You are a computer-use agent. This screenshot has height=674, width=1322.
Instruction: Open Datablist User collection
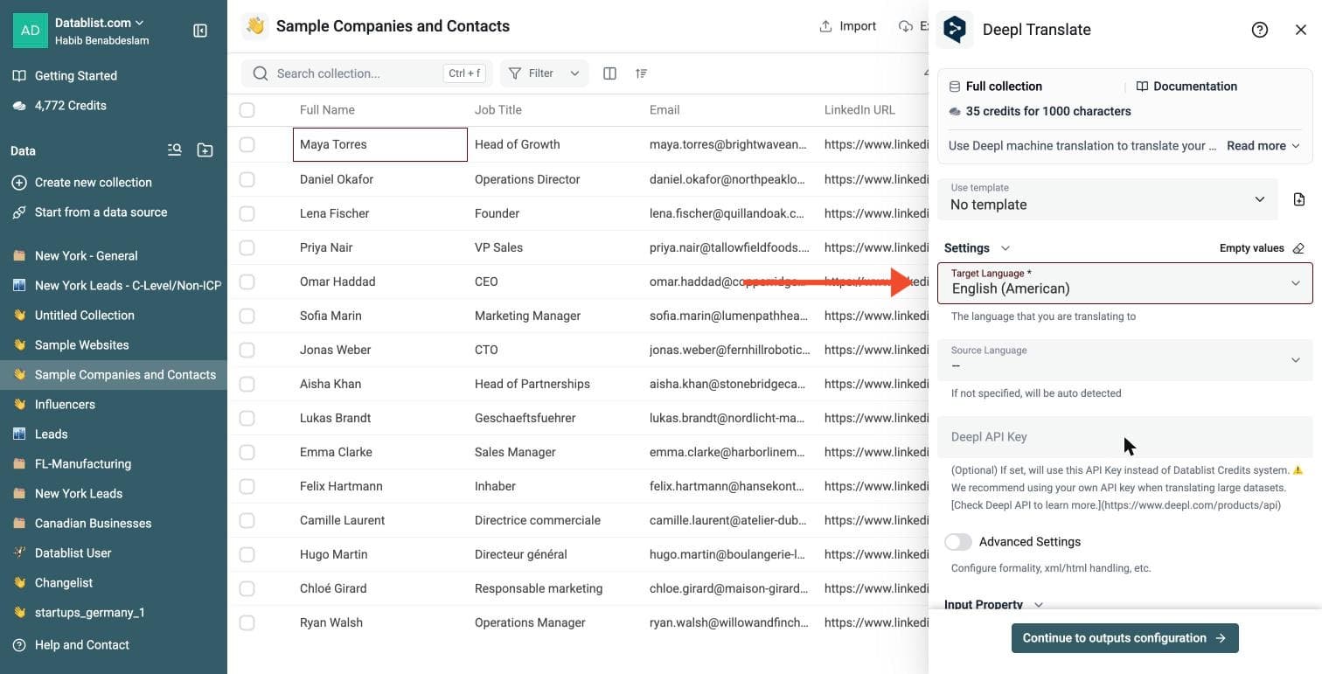coord(114,552)
